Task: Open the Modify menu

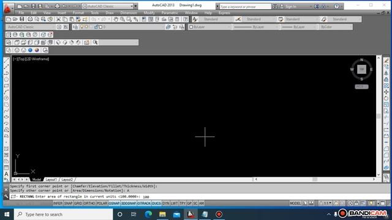Action: (149, 13)
